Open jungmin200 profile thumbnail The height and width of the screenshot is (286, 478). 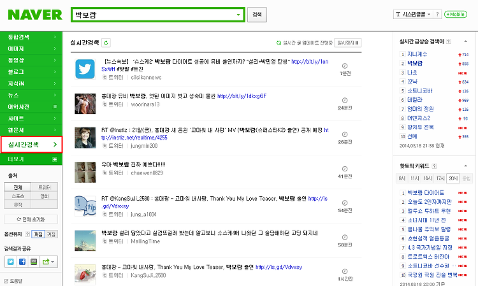(x=85, y=138)
